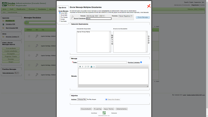
Task: Click the recipients list scrollbar
Action: (147, 42)
